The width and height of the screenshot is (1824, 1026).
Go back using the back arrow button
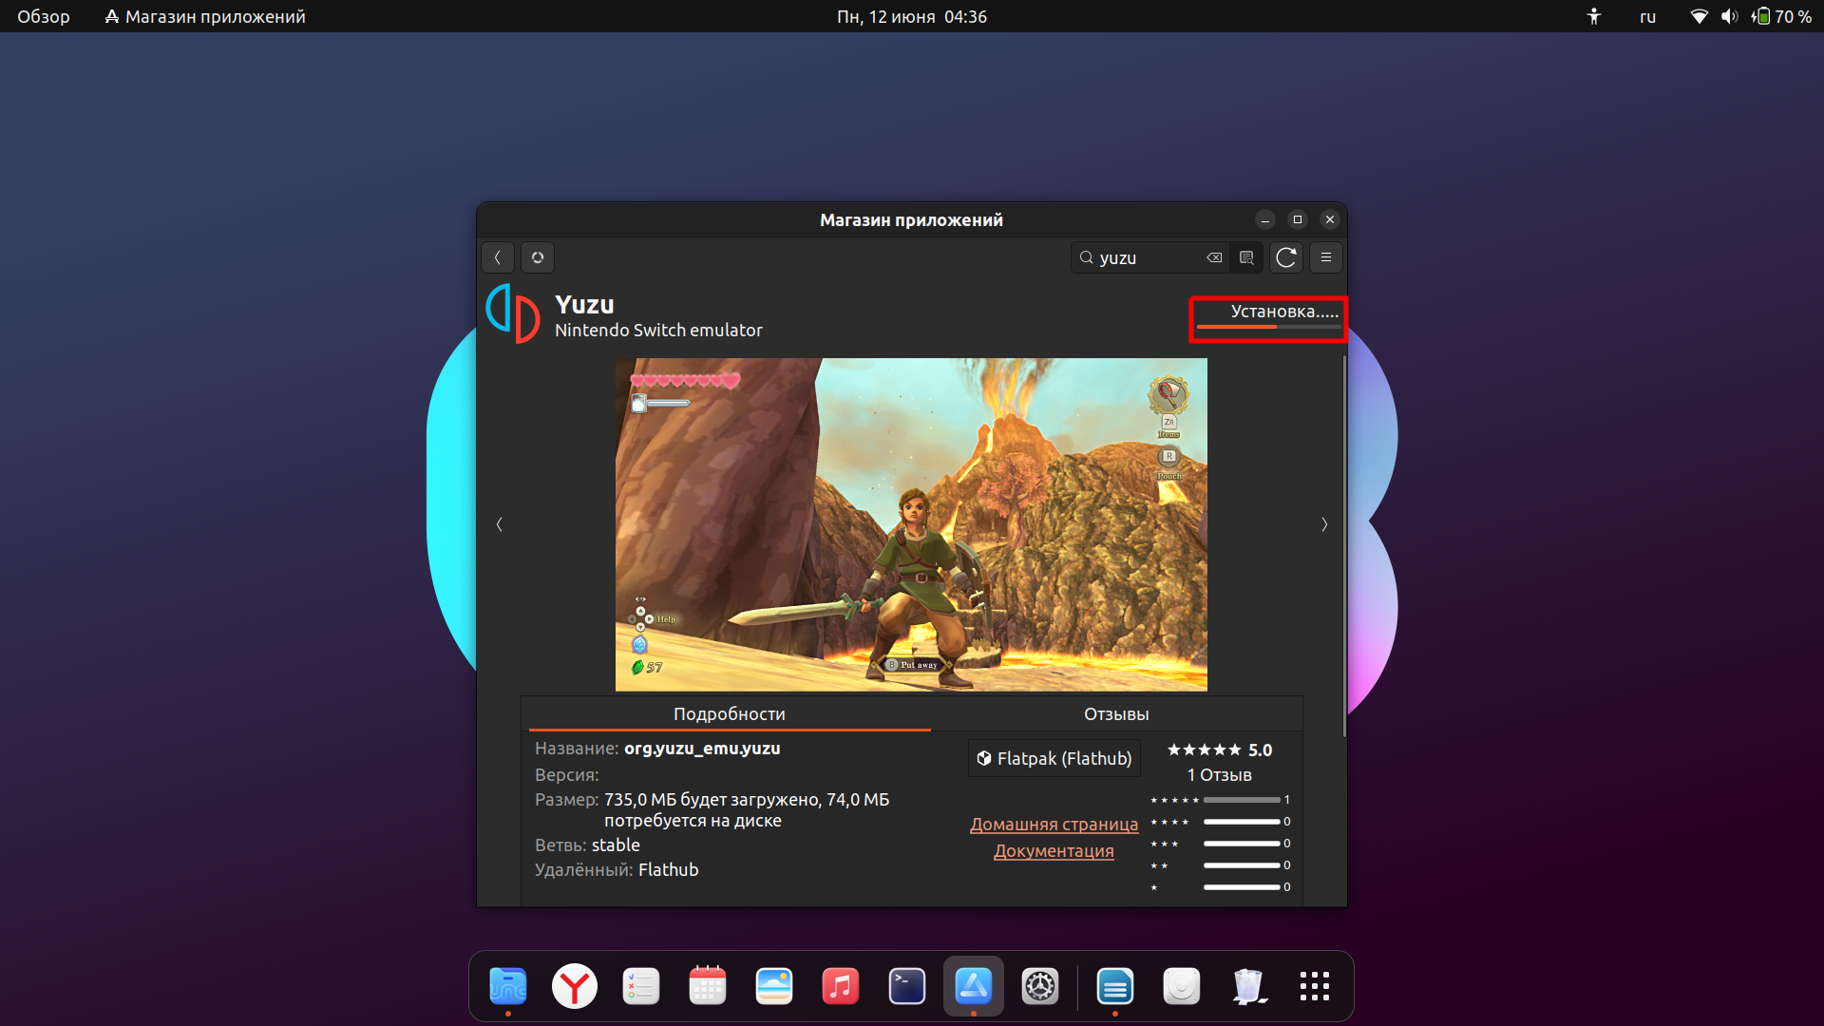coord(498,257)
